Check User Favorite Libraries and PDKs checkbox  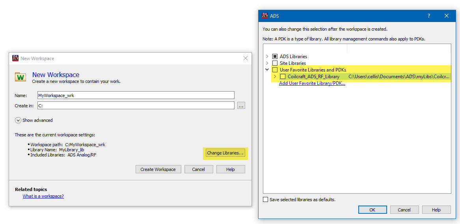click(275, 70)
